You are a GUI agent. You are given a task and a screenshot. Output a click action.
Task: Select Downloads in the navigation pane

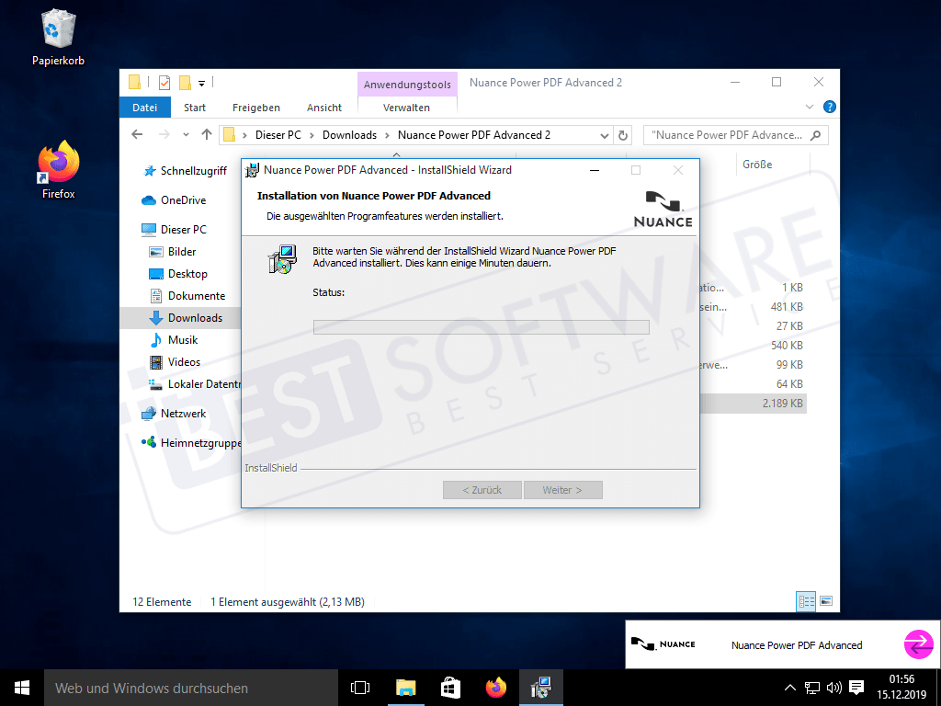195,318
